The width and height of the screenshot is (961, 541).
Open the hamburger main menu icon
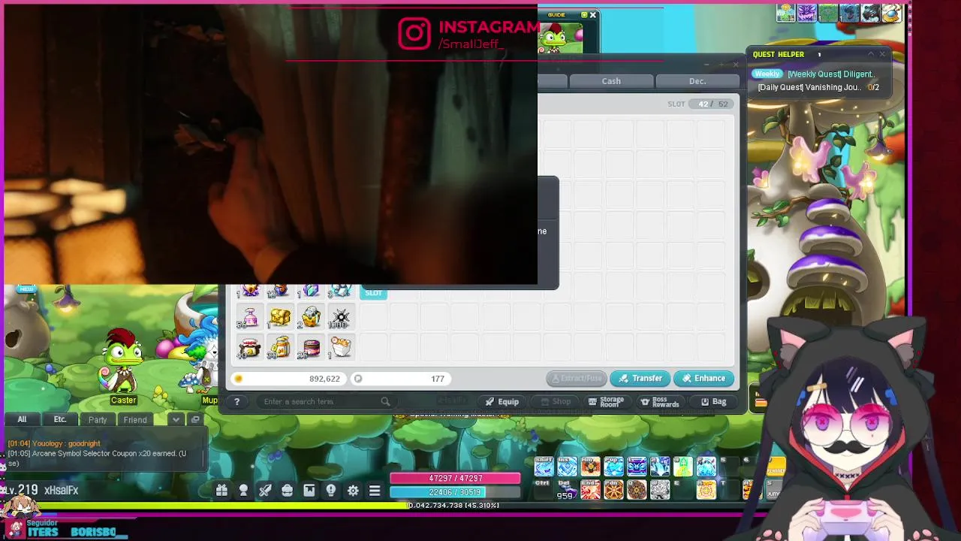pos(375,491)
